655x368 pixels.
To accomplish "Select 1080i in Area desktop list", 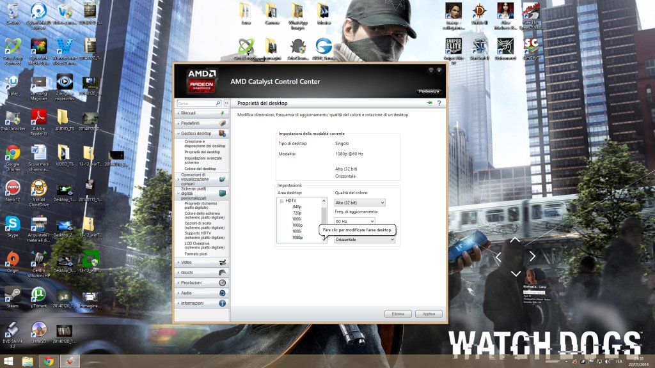I will pyautogui.click(x=297, y=231).
